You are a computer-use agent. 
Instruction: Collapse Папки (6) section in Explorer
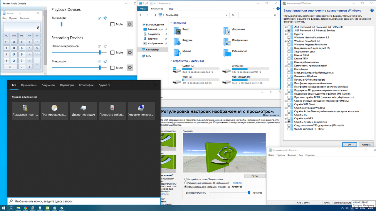click(171, 23)
